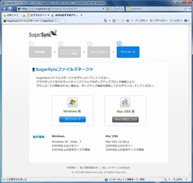Click the Help question mark icon
The width and height of the screenshot is (193, 183).
(186, 21)
